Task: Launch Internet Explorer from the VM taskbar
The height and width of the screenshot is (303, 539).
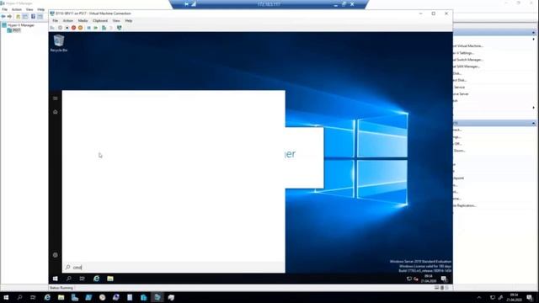Action: tap(97, 279)
